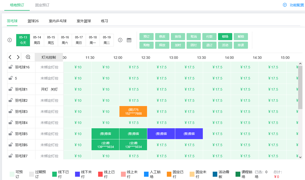
Task: Select date 05-15 周五
Action: 51,40
